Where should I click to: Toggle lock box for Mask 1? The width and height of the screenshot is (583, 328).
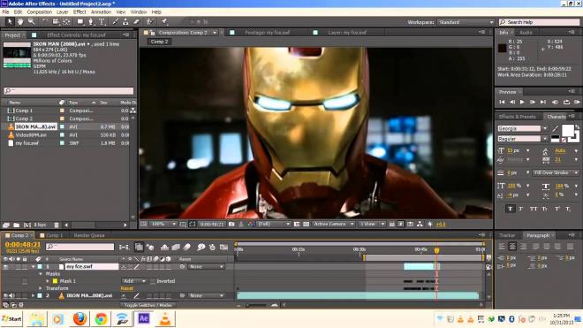click(x=25, y=281)
